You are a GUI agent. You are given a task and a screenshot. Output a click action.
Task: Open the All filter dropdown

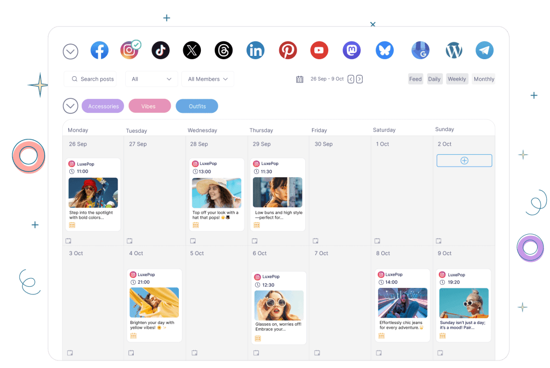tap(151, 79)
